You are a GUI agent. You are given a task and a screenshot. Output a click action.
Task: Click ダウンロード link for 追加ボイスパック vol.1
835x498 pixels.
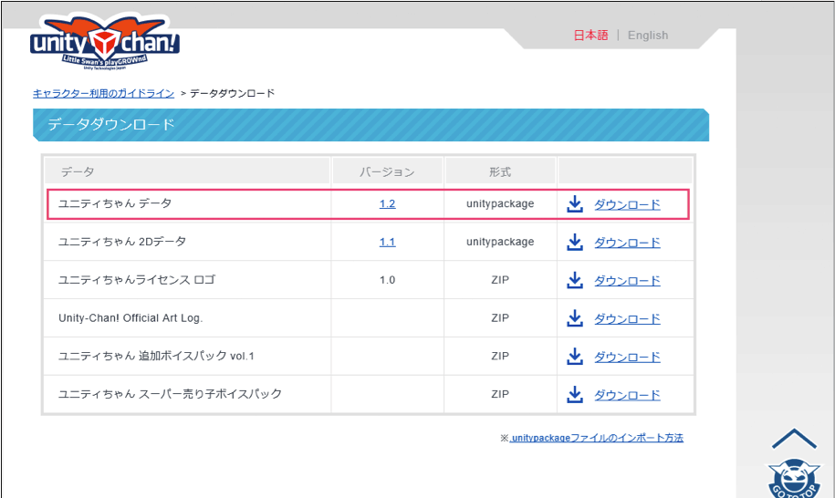tap(627, 357)
